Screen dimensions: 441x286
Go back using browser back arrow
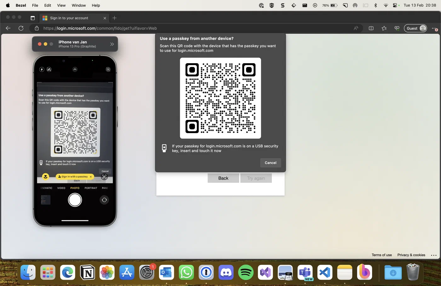coord(8,28)
